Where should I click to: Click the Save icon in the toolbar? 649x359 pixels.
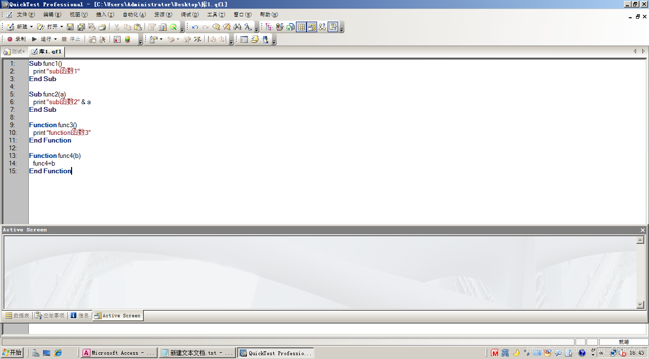pyautogui.click(x=70, y=27)
